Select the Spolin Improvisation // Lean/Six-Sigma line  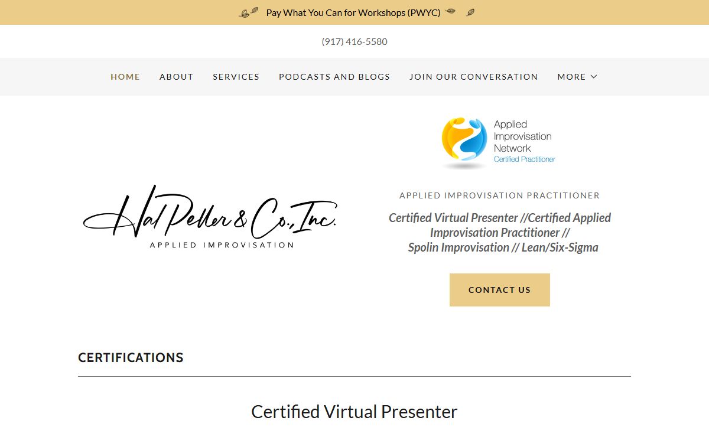coord(503,247)
